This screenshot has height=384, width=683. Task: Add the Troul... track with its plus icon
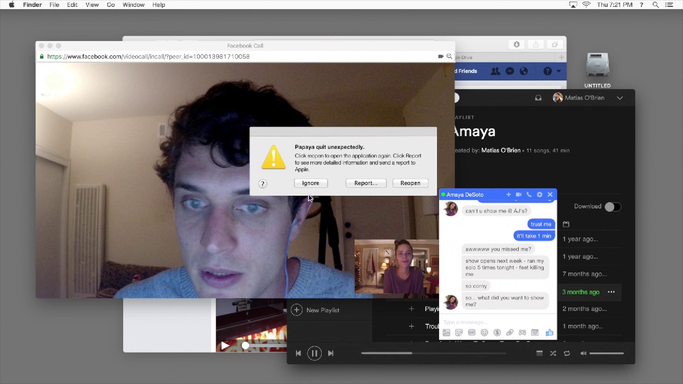(411, 326)
